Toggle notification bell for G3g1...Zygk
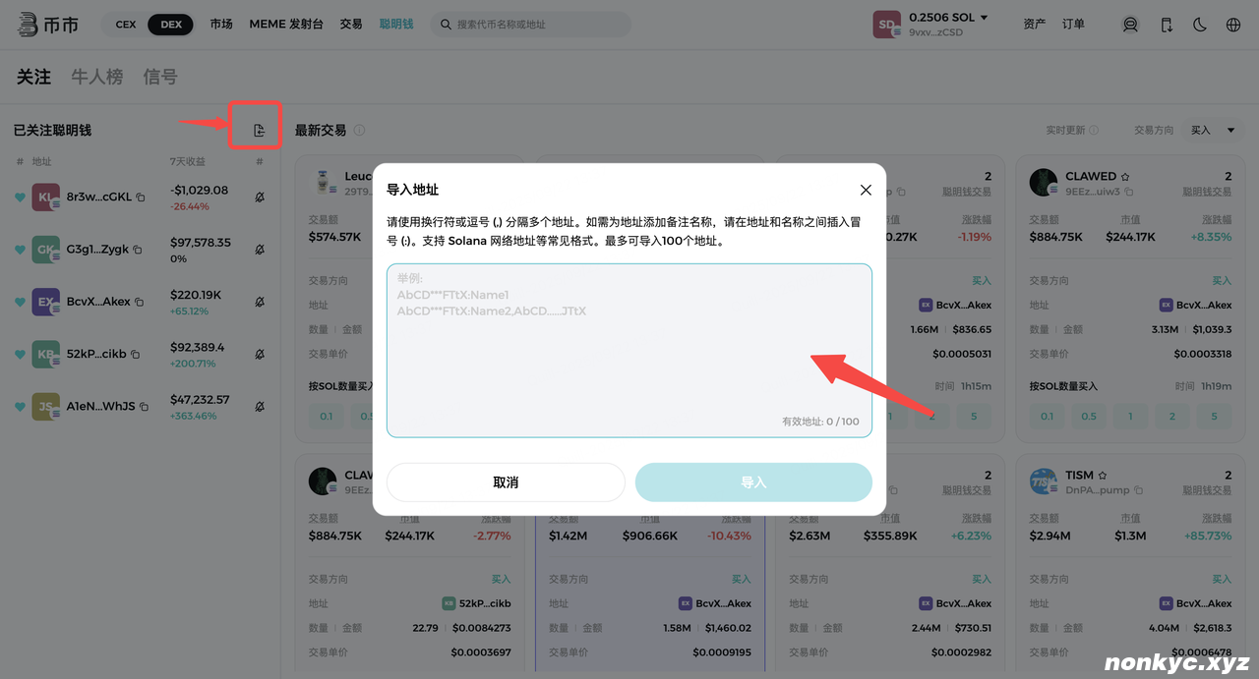Image resolution: width=1259 pixels, height=679 pixels. tap(260, 250)
